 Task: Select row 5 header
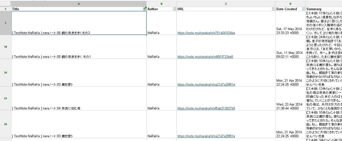coord(6,23)
